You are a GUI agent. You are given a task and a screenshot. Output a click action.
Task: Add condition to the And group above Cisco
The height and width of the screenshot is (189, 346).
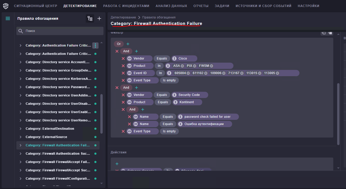(x=136, y=51)
